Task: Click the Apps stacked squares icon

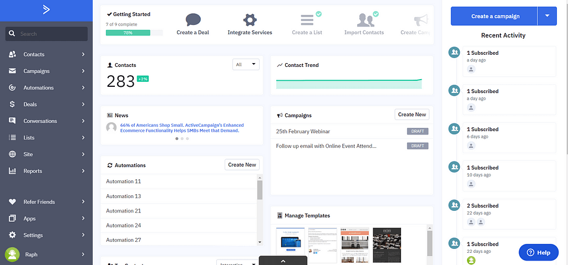Action: click(x=12, y=219)
